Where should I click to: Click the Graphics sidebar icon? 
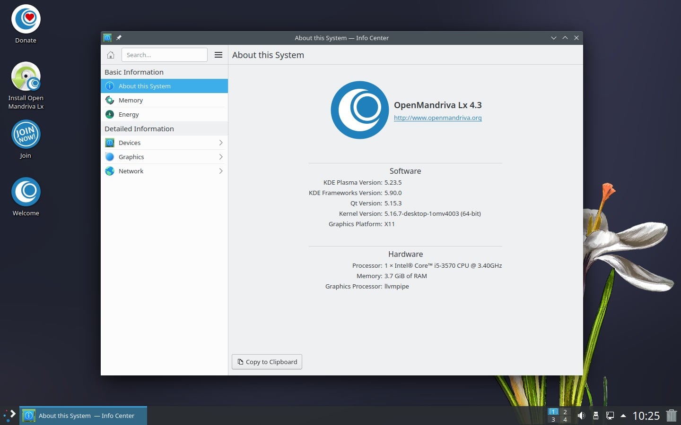pos(110,157)
